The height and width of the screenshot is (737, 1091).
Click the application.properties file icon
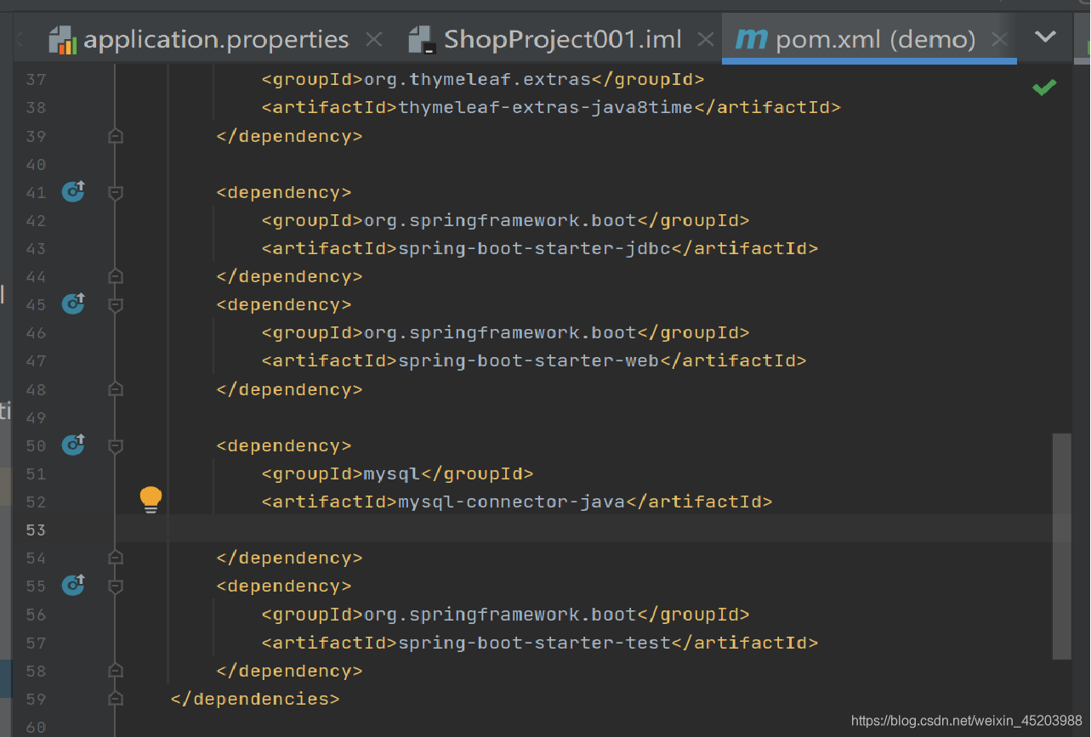coord(62,40)
